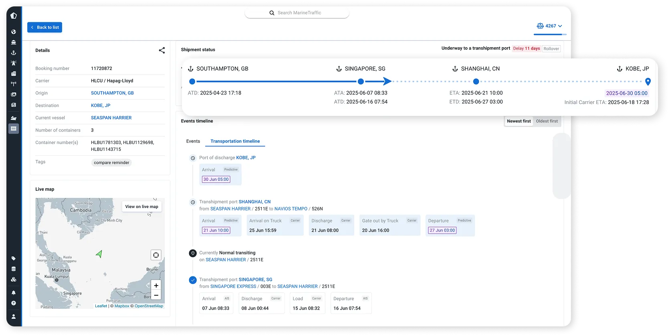Click the blue arrow on the route progress line
The image size is (670, 336).
pyautogui.click(x=387, y=82)
